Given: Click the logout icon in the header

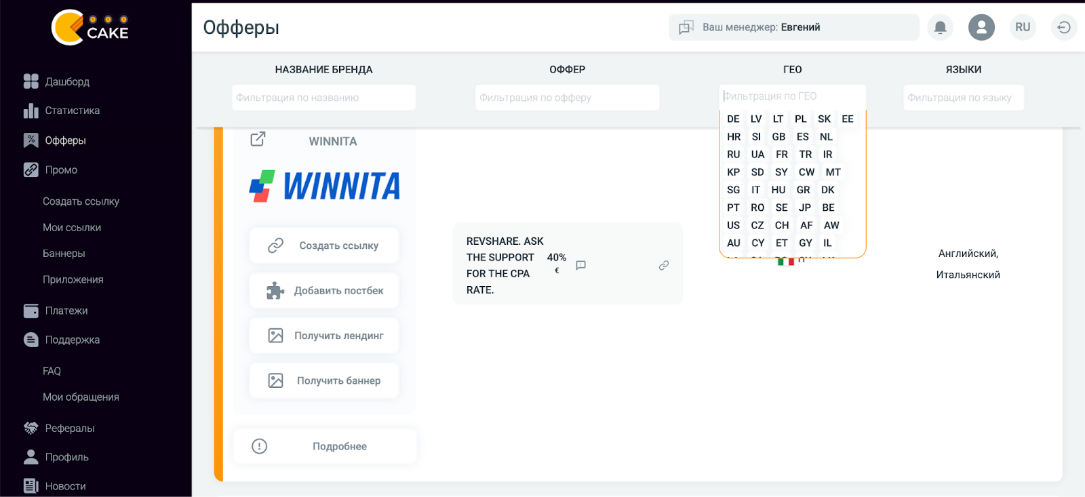Looking at the screenshot, I should click(x=1063, y=27).
